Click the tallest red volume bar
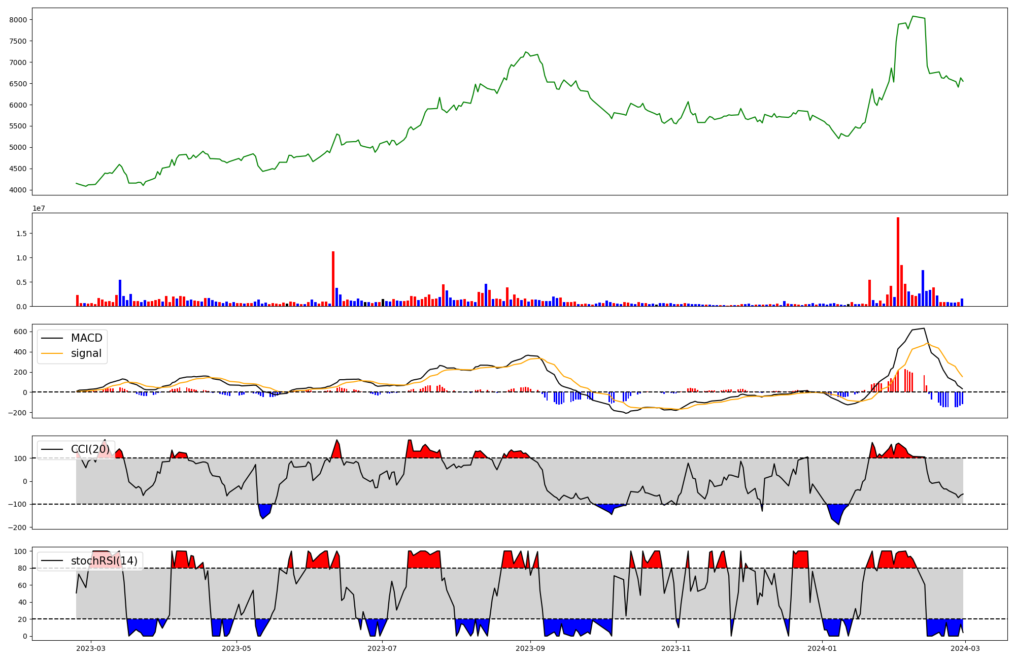 click(898, 261)
